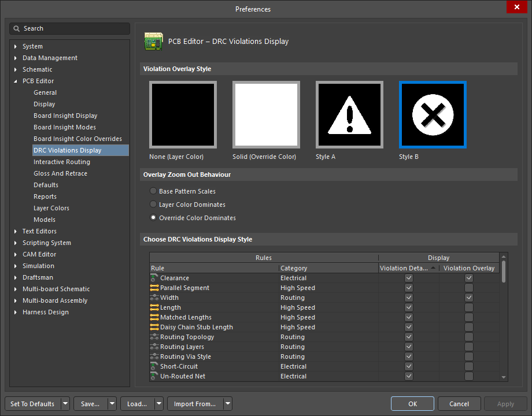This screenshot has width=532, height=416.
Task: Click the Un-Routed Net rule icon
Action: 153,376
